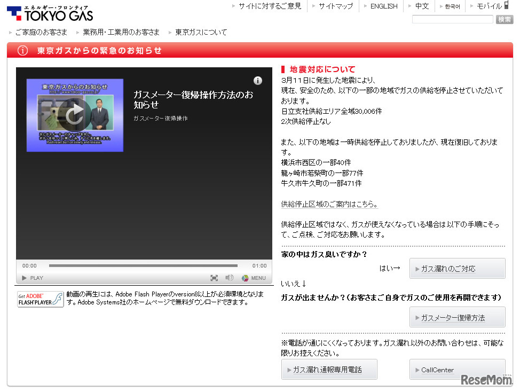
Task: Click the video title ガスメーター復帰操作方法のお知らせ
Action: coord(193,99)
